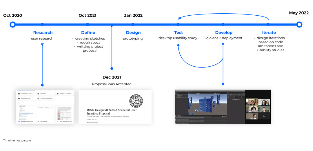The image size is (313, 151).
Task: Open the SUITS MASTERPLAN document file
Action: tap(64, 114)
